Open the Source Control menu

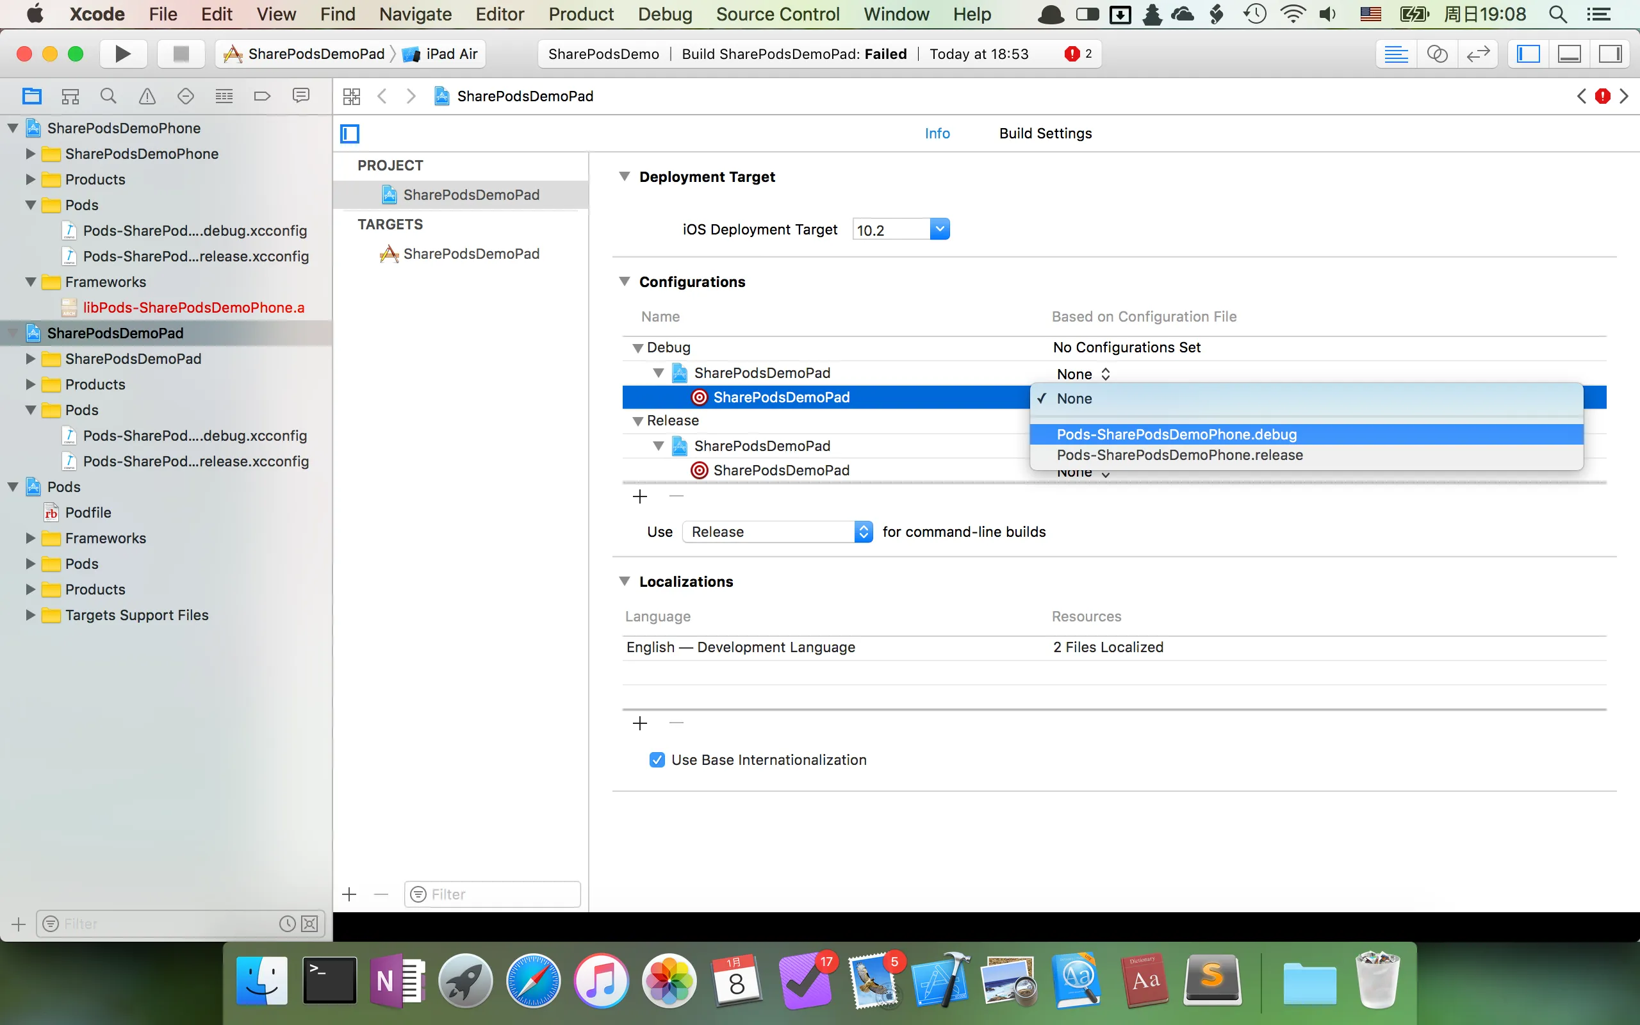click(x=777, y=14)
